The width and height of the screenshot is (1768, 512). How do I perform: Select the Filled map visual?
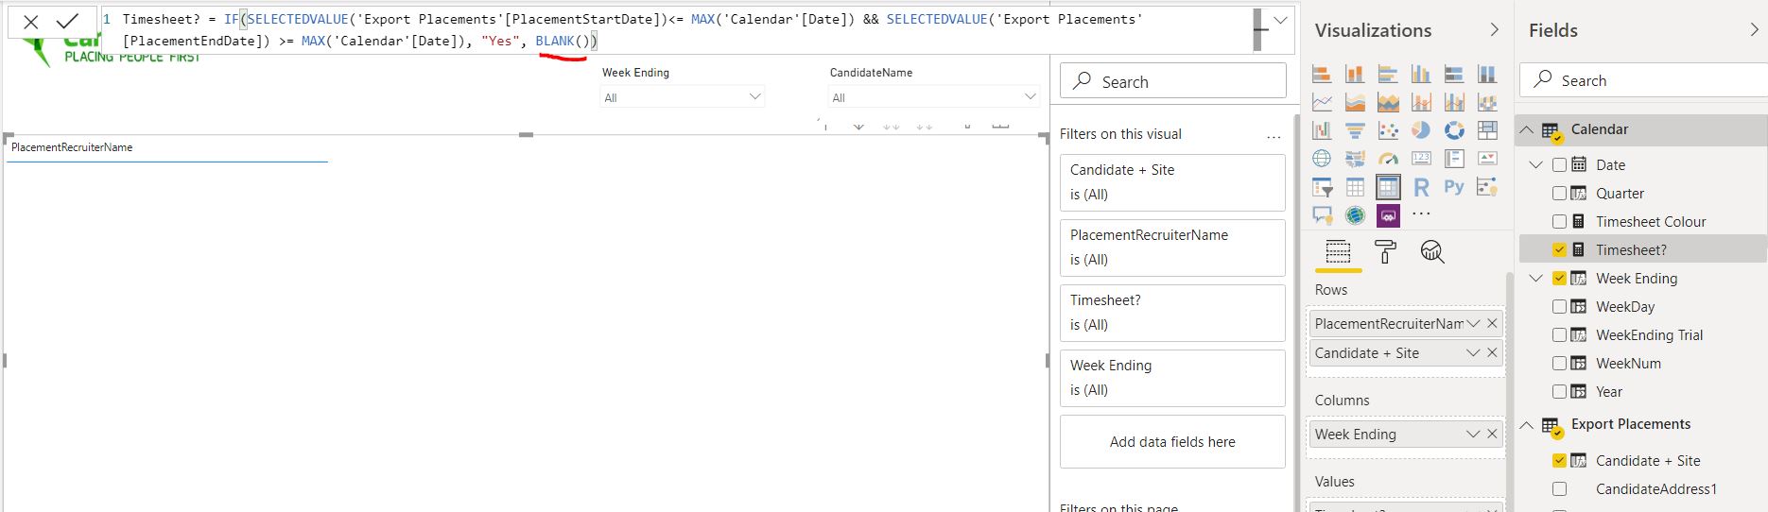1355,159
